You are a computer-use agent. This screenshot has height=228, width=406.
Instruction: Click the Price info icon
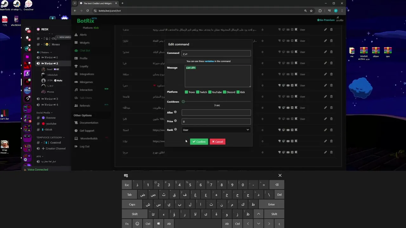pos(175,121)
